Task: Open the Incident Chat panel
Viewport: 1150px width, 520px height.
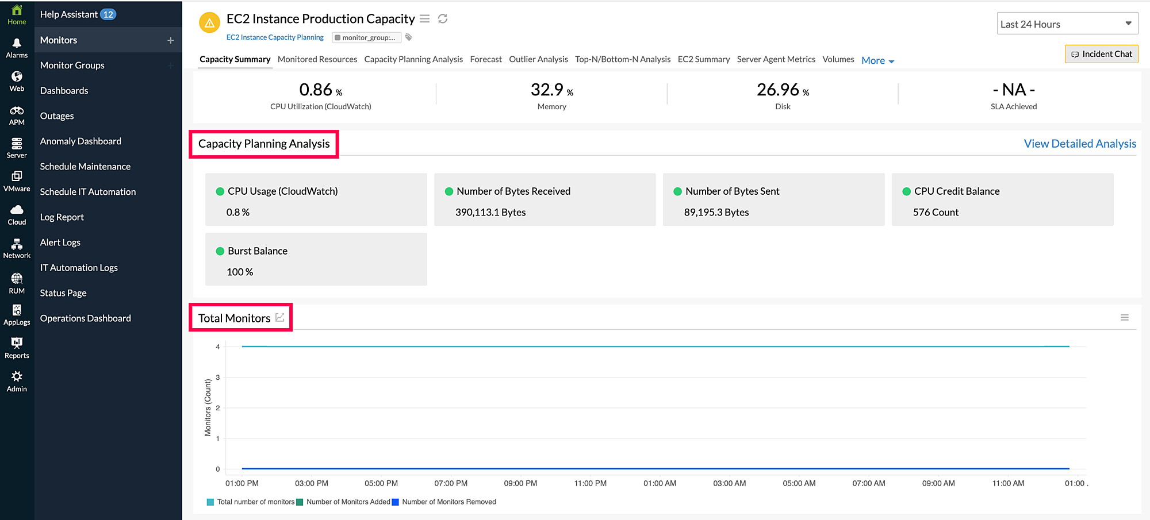Action: 1101,53
